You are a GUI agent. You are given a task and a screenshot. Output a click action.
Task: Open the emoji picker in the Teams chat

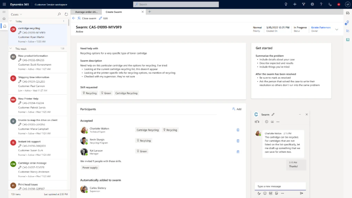(265, 193)
